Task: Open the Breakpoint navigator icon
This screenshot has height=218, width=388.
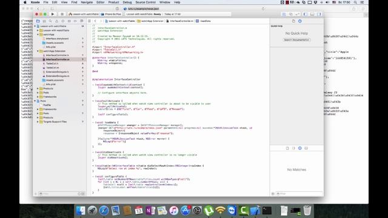Action: pyautogui.click(x=75, y=21)
